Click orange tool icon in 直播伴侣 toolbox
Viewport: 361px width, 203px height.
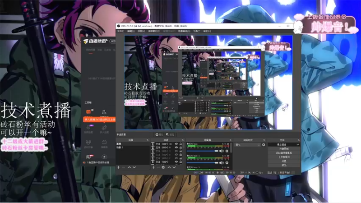(88, 112)
